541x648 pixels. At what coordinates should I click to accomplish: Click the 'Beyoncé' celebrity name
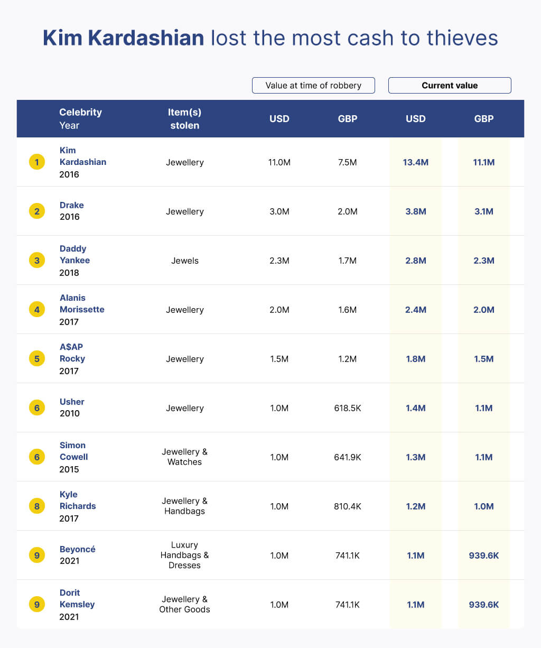(78, 549)
